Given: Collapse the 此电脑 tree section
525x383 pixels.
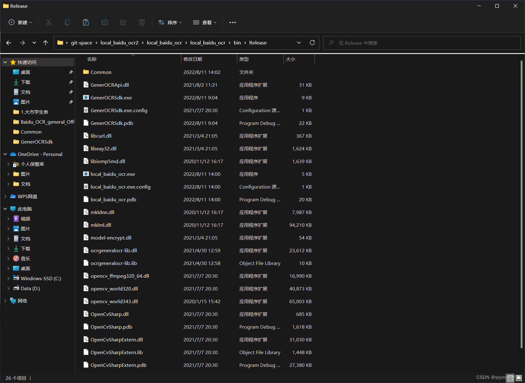Looking at the screenshot, I should (x=5, y=209).
